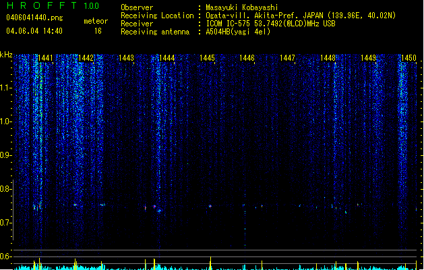
Task: Select the version number 1.0.0
Action: point(91,6)
